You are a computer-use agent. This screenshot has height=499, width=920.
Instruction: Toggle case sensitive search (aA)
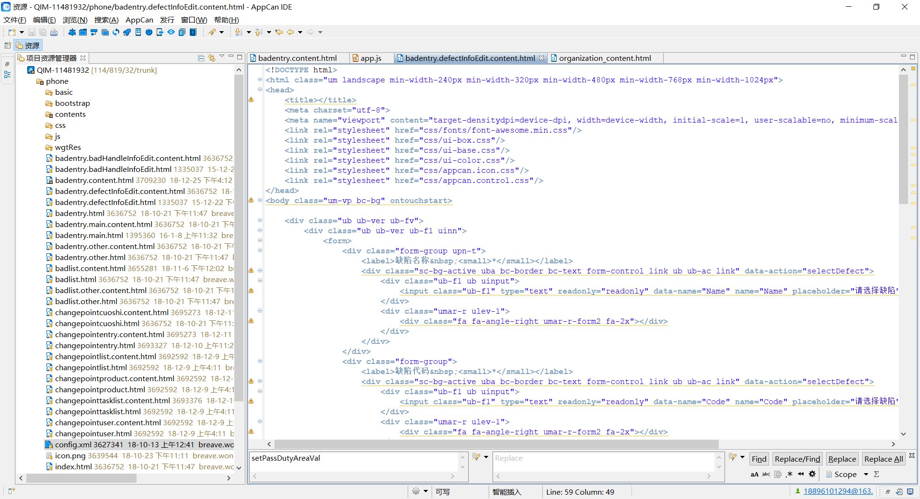tap(754, 474)
